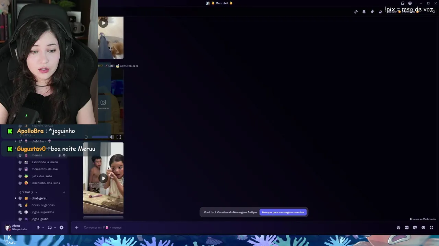Open the gift icon in message bar
The height and width of the screenshot is (246, 439).
click(399, 228)
